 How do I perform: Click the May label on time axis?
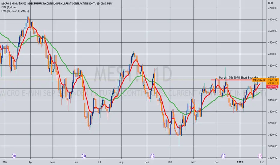click(53, 162)
